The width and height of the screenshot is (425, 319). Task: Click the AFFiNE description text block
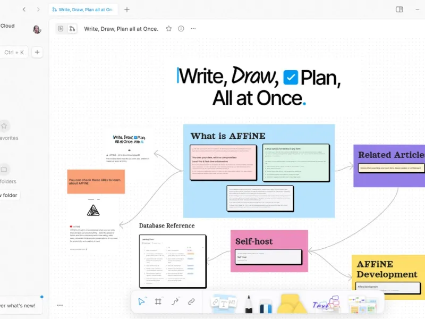click(94, 235)
